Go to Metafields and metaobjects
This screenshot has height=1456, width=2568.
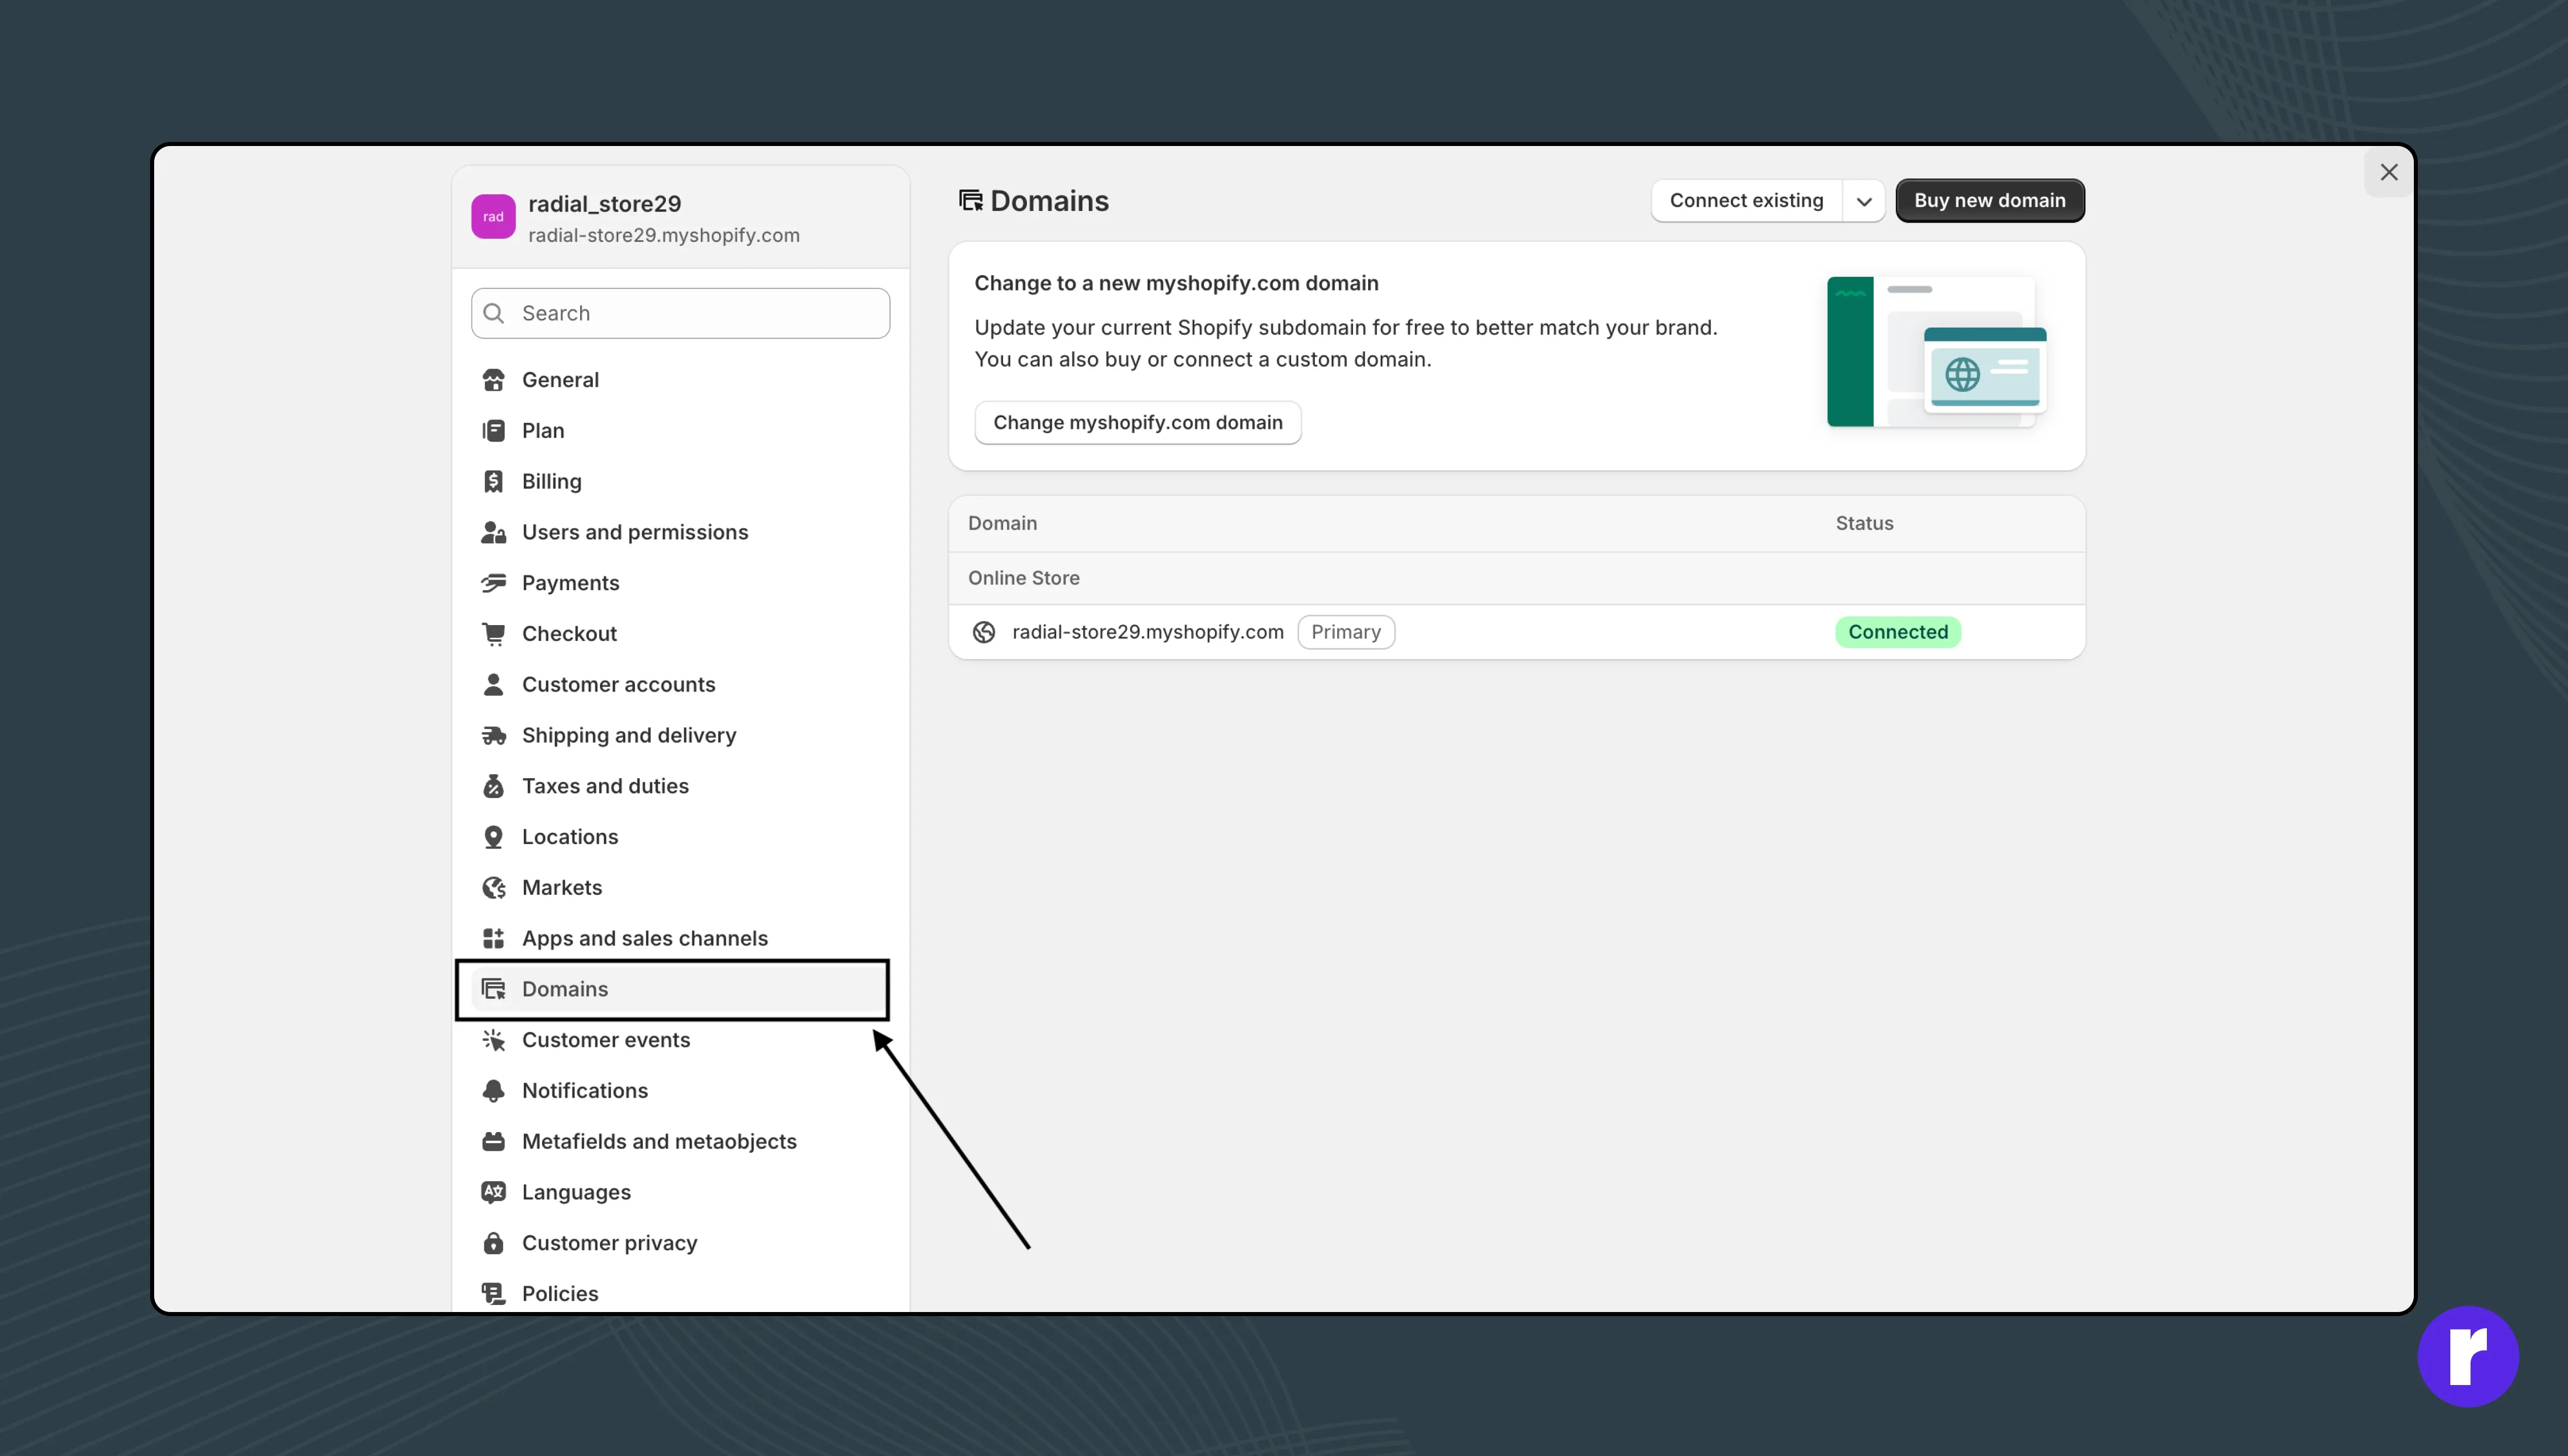coord(658,1142)
